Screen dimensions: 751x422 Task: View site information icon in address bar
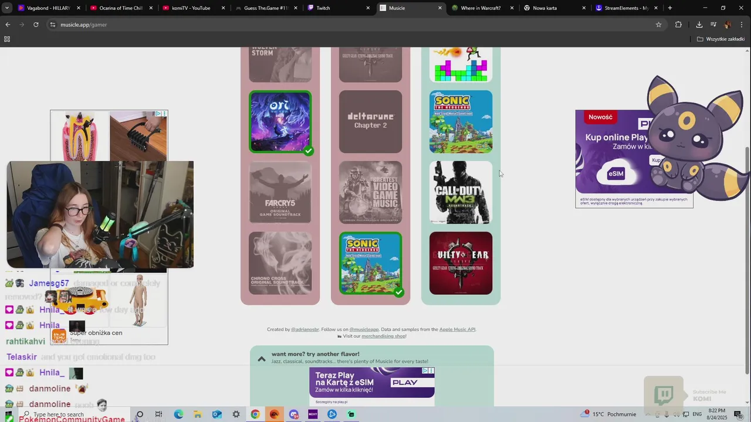coord(53,25)
